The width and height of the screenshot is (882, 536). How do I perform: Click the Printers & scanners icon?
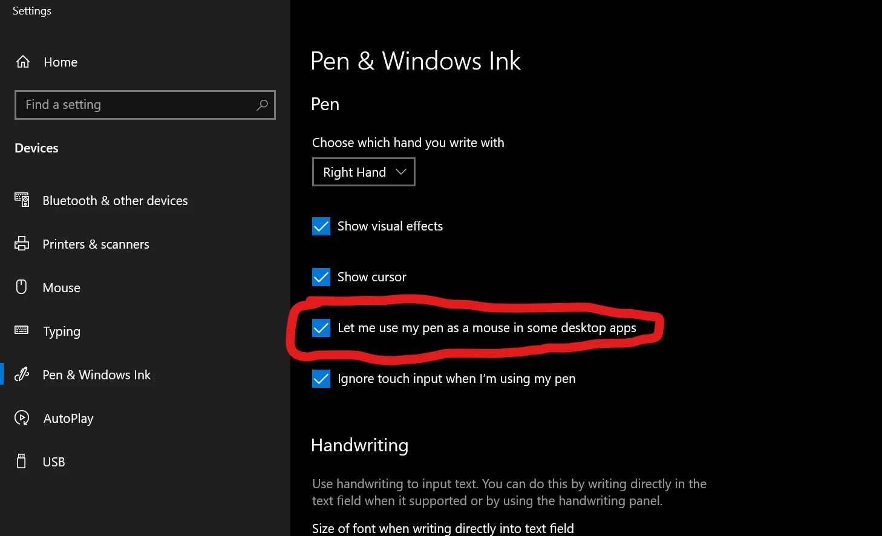pos(22,243)
